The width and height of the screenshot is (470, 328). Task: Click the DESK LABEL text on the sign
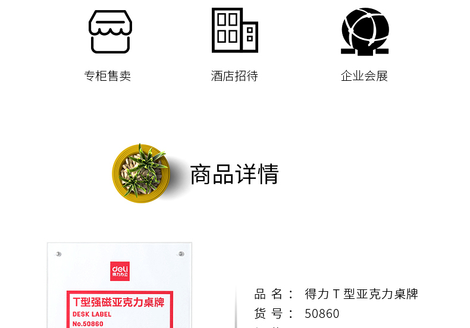[92, 314]
